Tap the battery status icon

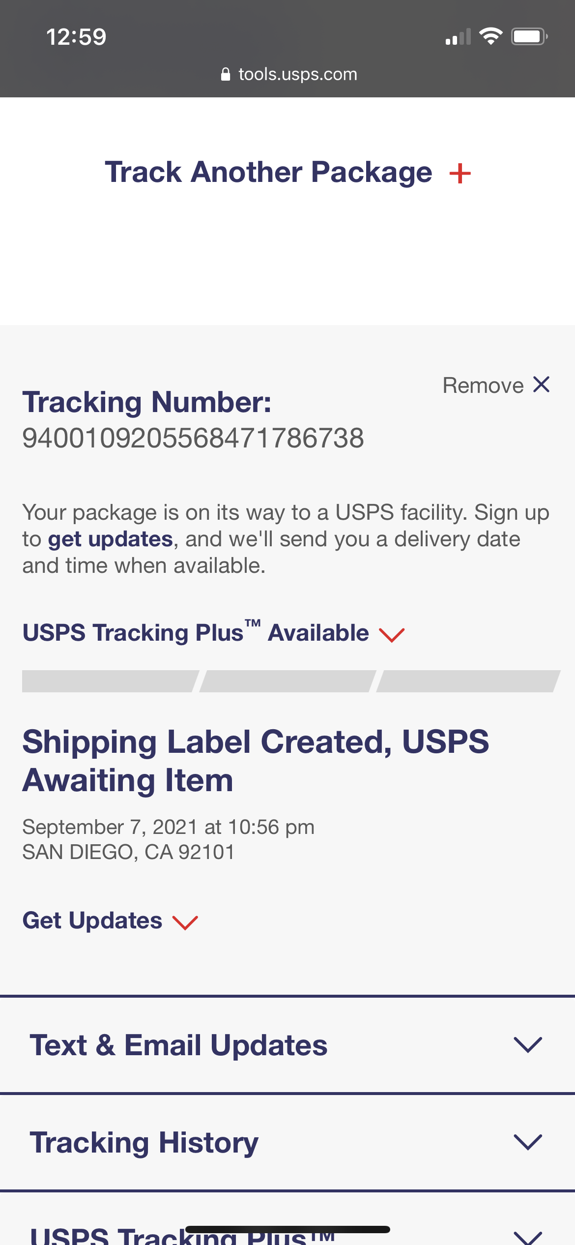529,36
